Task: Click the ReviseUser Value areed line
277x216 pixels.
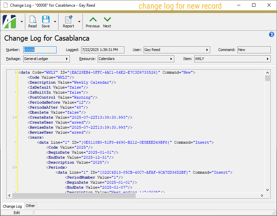Action: pyautogui.click(x=59, y=132)
